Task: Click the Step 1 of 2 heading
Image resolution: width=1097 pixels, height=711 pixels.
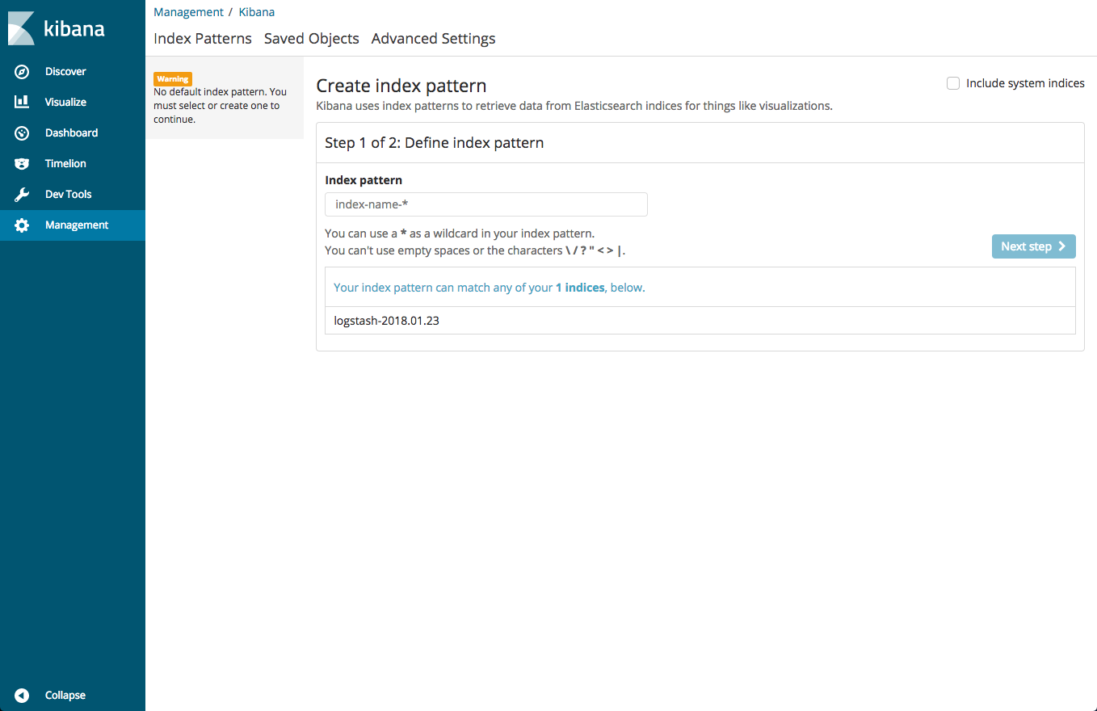Action: 435,143
